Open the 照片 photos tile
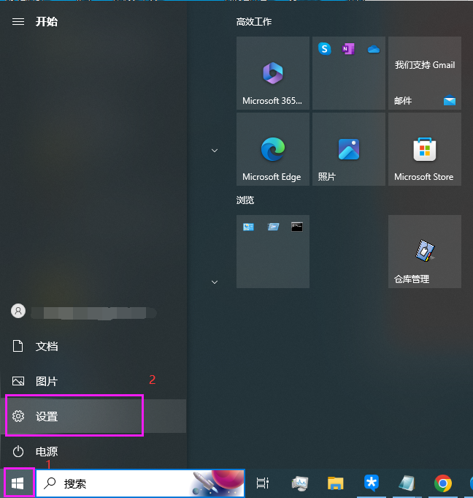 [349, 149]
